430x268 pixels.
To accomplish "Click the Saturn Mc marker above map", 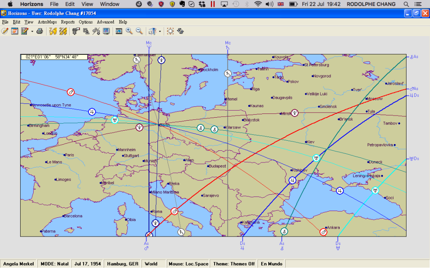I will coord(228,45).
